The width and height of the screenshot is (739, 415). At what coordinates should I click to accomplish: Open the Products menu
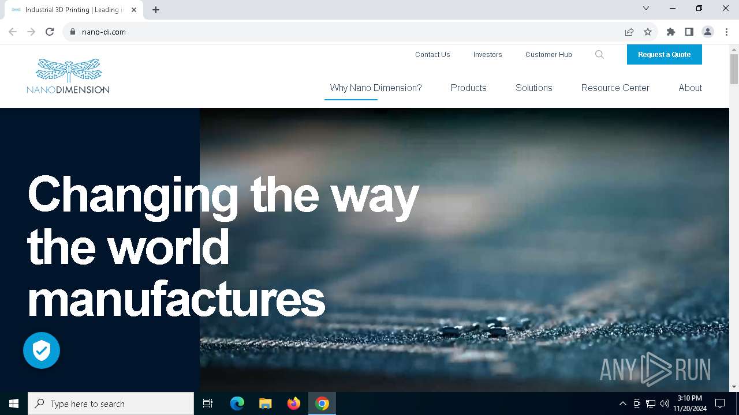(468, 88)
